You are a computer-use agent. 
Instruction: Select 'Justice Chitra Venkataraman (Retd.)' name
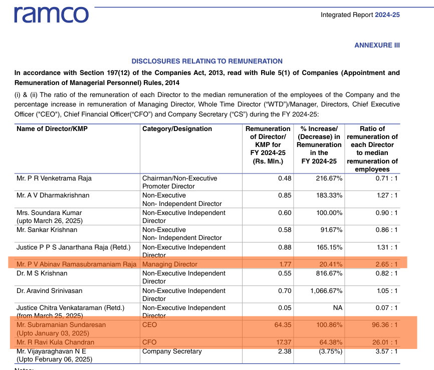pyautogui.click(x=70, y=308)
